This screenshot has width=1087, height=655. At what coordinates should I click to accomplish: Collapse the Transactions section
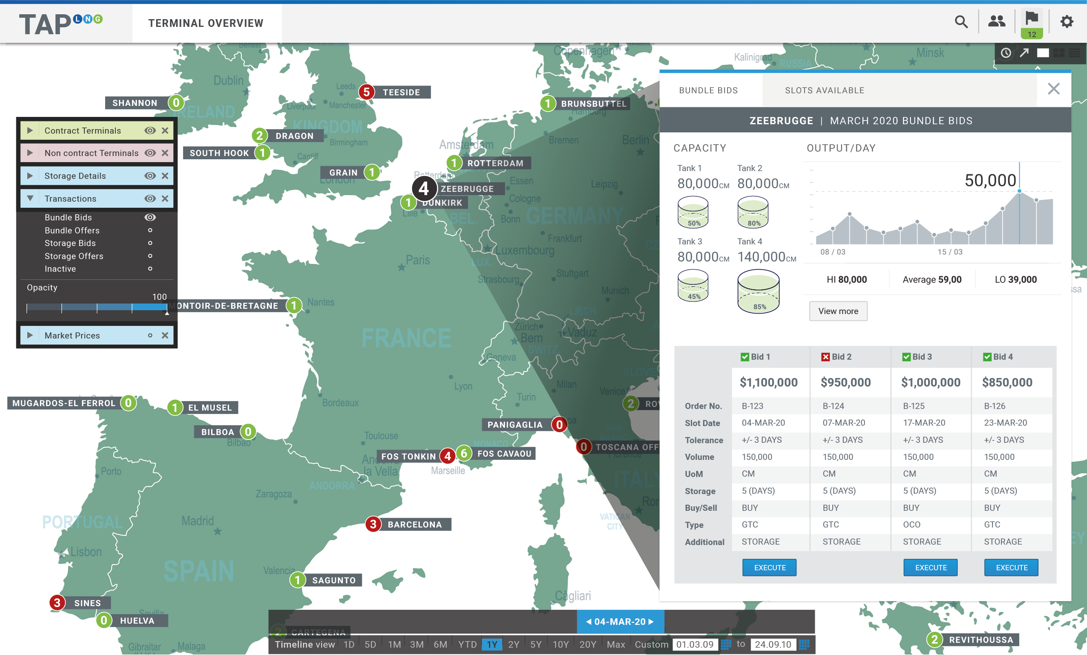coord(30,198)
